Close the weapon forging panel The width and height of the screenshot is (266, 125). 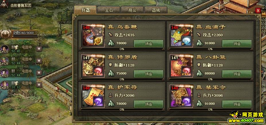tap(258, 11)
